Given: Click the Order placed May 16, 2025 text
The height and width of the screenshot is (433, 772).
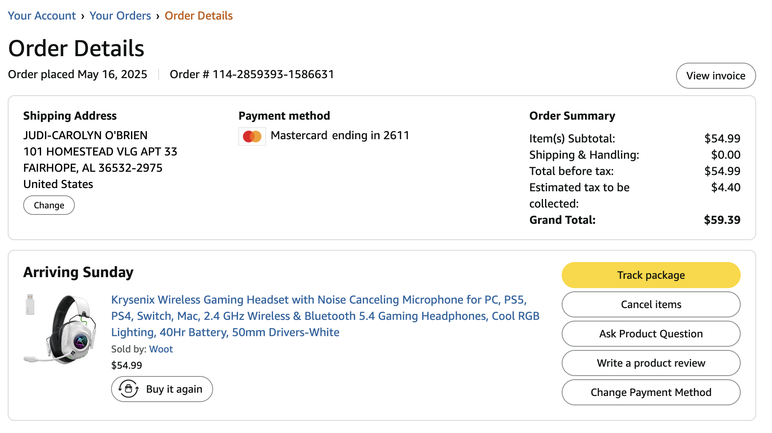Looking at the screenshot, I should click(x=78, y=74).
